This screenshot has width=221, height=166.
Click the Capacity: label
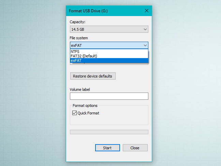tap(77, 22)
